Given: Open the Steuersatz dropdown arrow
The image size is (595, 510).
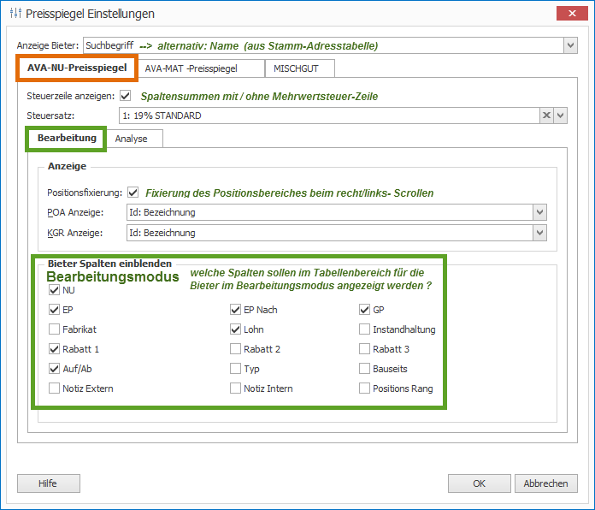Looking at the screenshot, I should (x=561, y=116).
